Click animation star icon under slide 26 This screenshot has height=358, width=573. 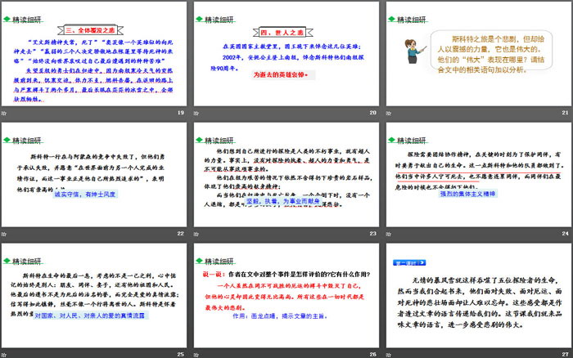[196, 354]
